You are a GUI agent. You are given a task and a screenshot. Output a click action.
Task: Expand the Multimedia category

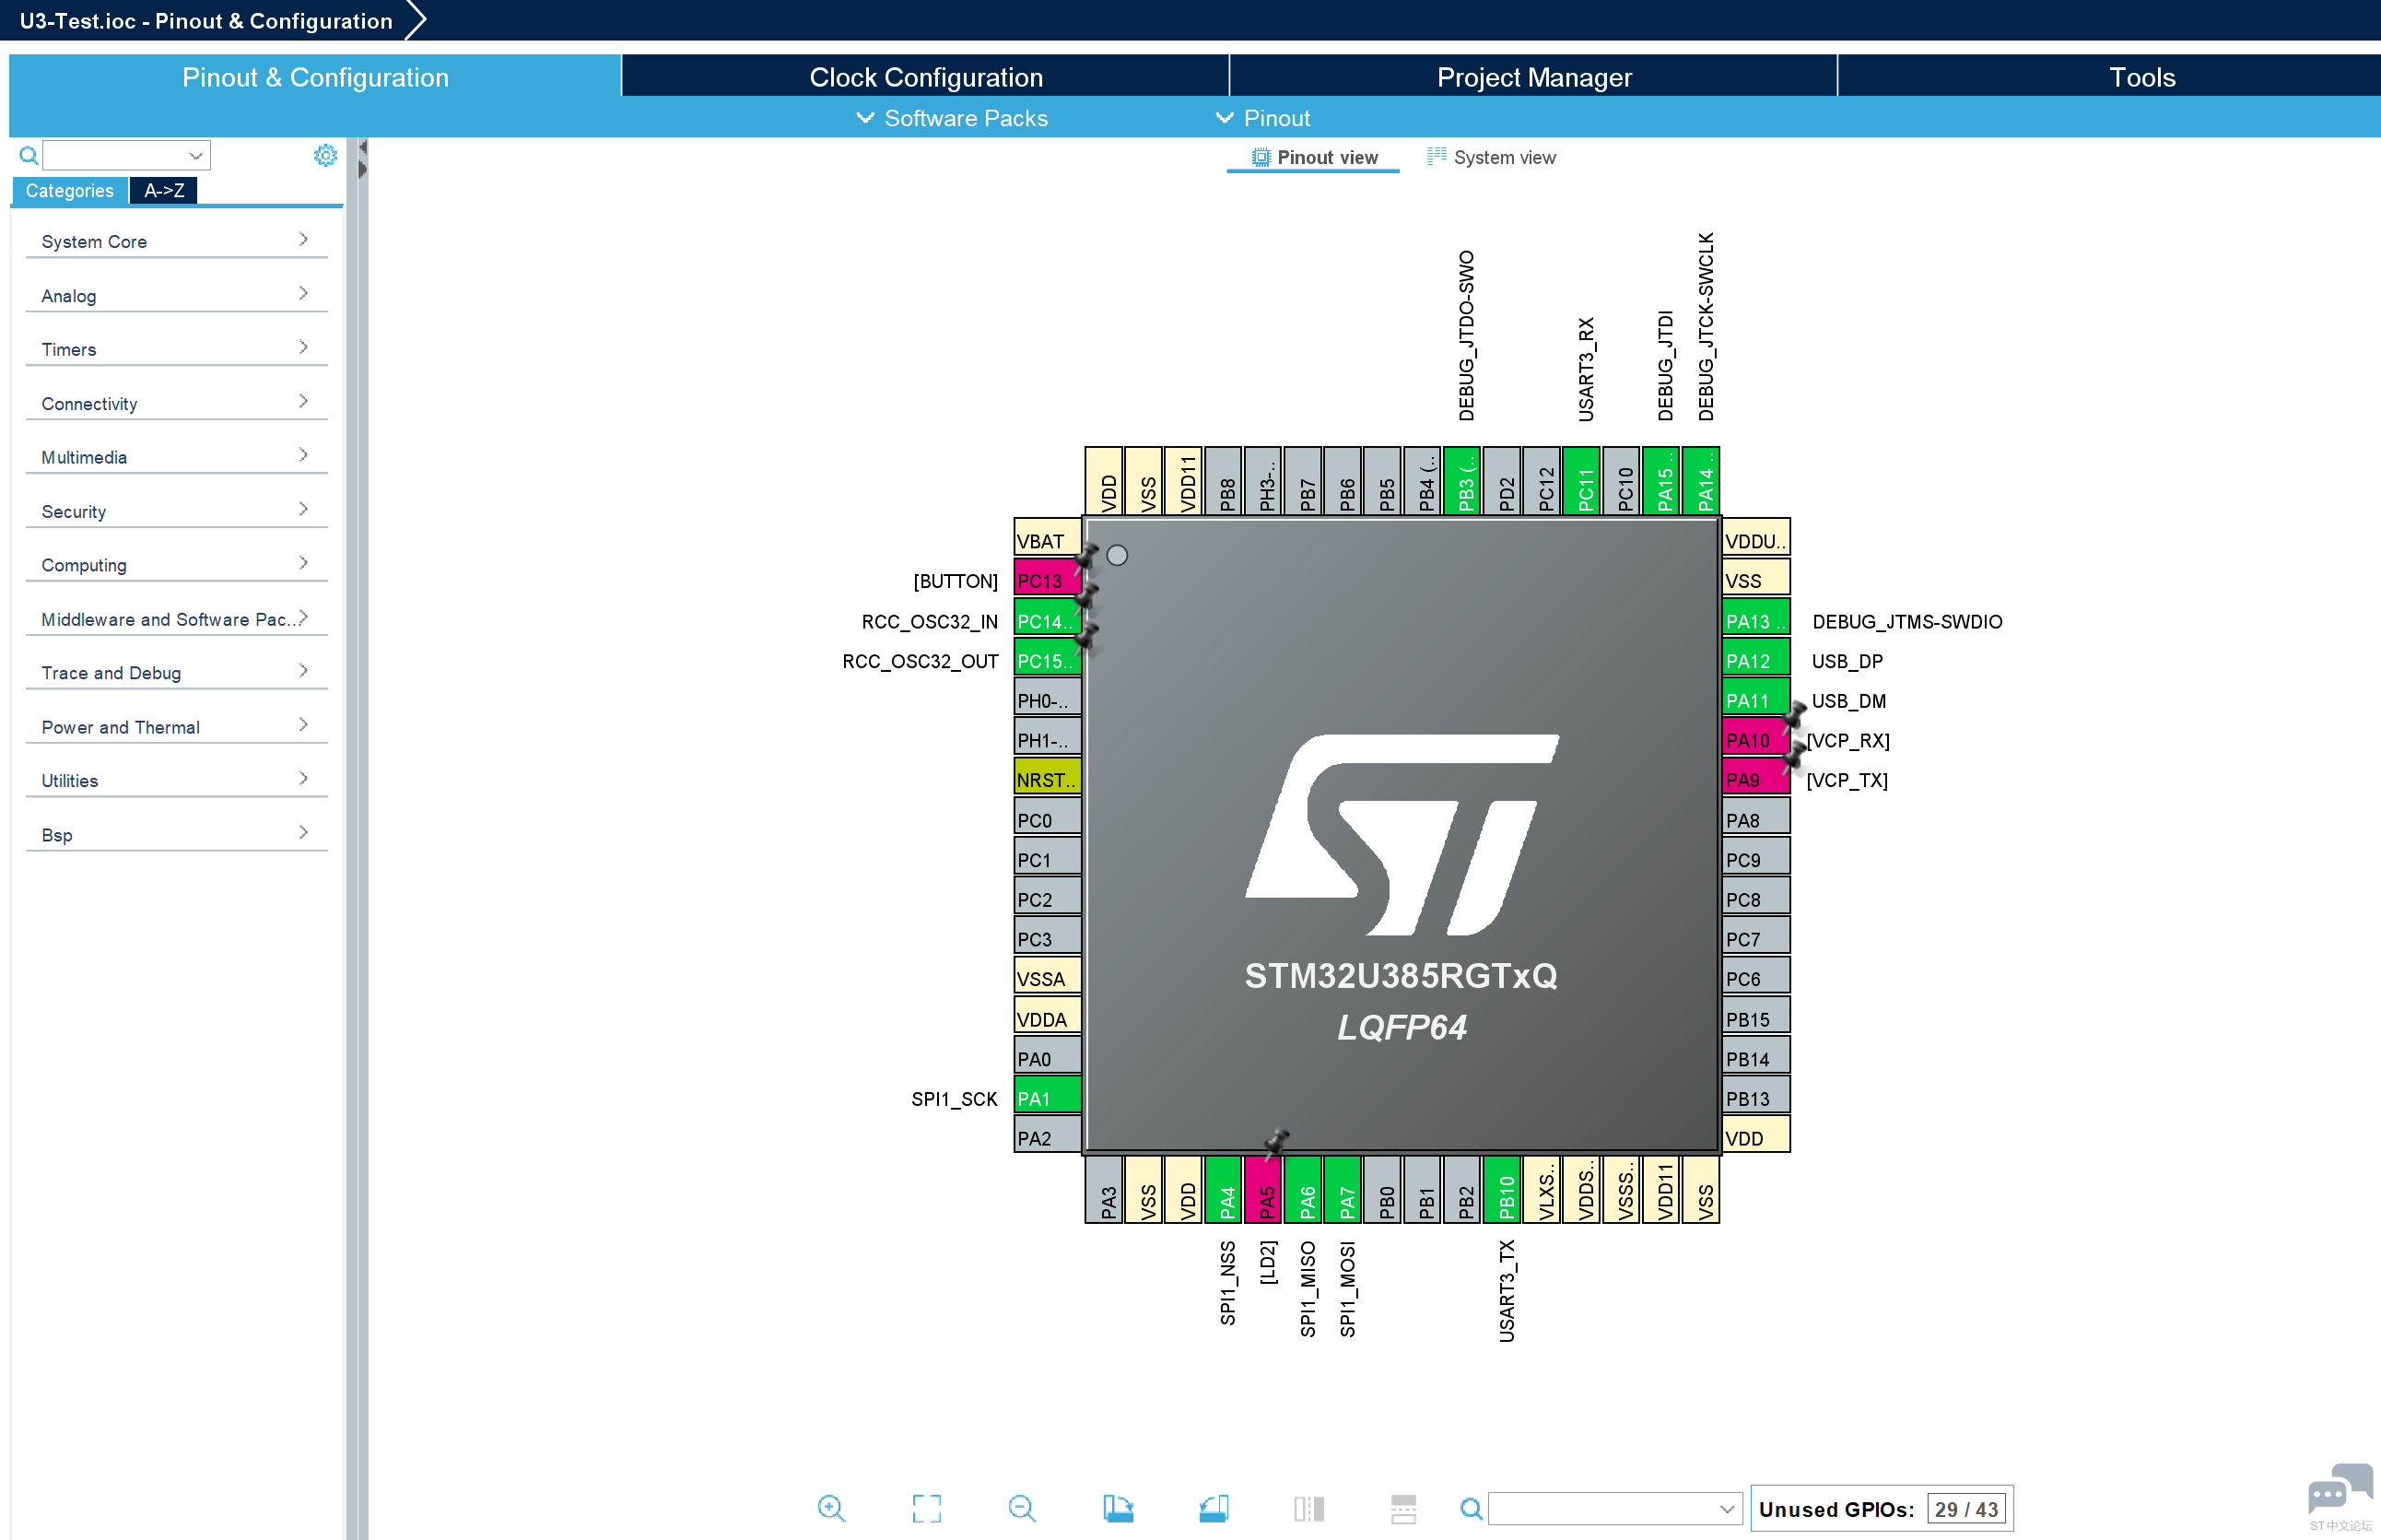coord(176,457)
